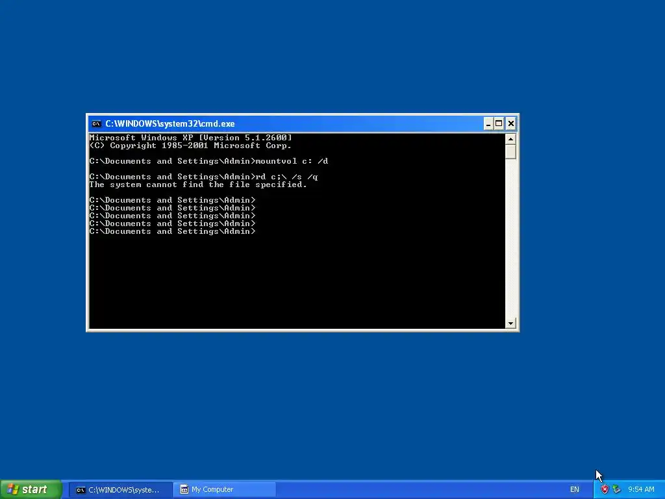Click the Copyright 1985-2001 Microsoft Corp. line
Screen dimensions: 665x499
pyautogui.click(x=190, y=146)
